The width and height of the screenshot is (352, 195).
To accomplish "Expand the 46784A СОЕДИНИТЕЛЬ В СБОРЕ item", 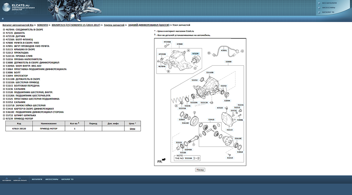I will [4, 30].
